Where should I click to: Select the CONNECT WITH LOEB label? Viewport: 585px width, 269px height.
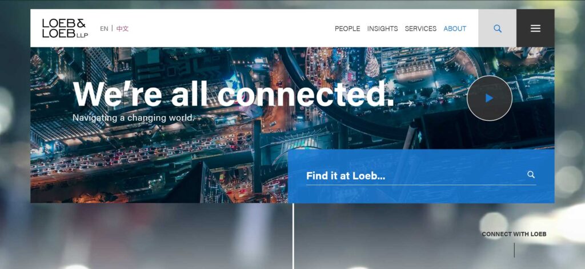[514, 234]
